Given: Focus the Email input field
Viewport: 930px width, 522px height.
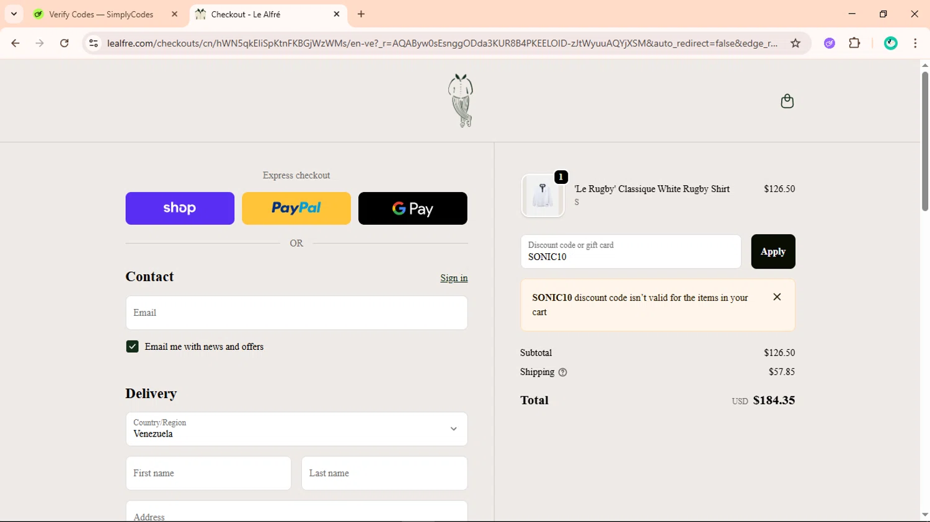Looking at the screenshot, I should 296,313.
